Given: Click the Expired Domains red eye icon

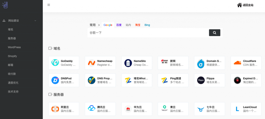Looking at the screenshot, I should coord(238,80).
